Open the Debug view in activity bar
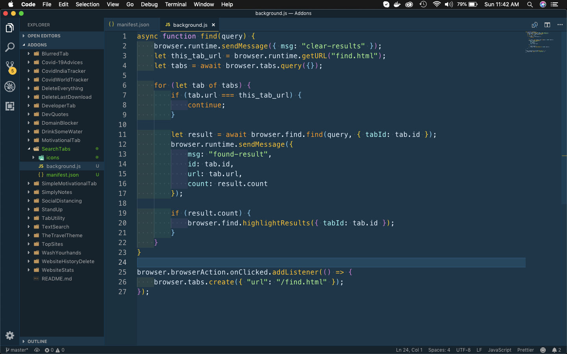 (x=10, y=87)
